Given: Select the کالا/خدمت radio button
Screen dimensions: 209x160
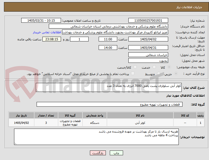Looking at the screenshot, I should coord(135,67).
